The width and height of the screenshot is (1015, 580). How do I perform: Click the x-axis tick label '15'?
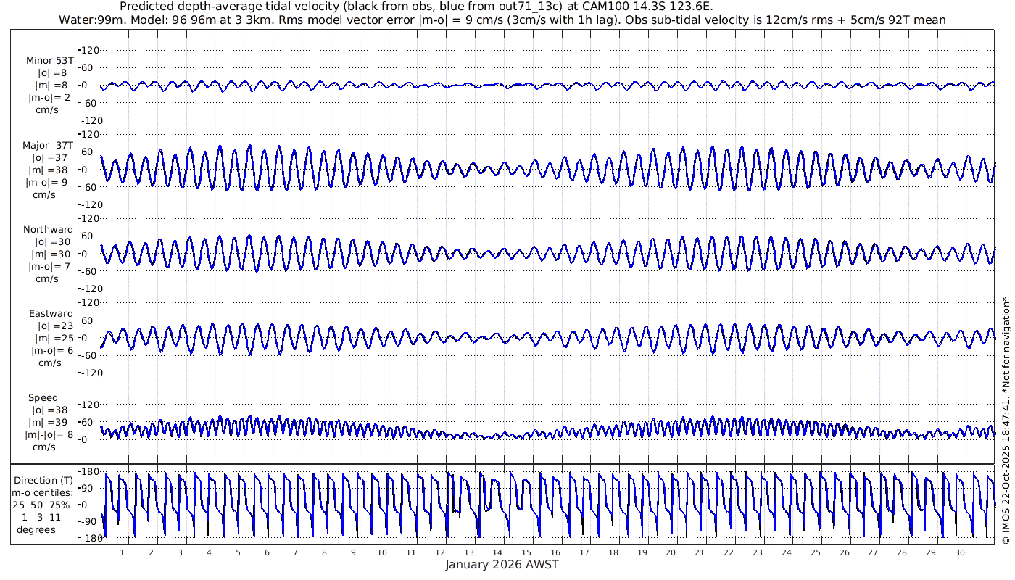[x=526, y=552]
